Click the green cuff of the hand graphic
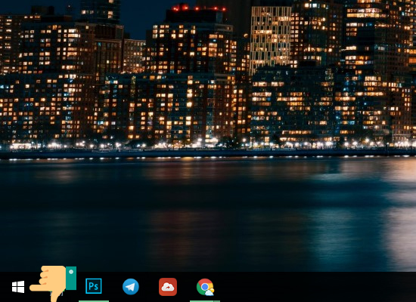The height and width of the screenshot is (302, 416). click(x=71, y=278)
